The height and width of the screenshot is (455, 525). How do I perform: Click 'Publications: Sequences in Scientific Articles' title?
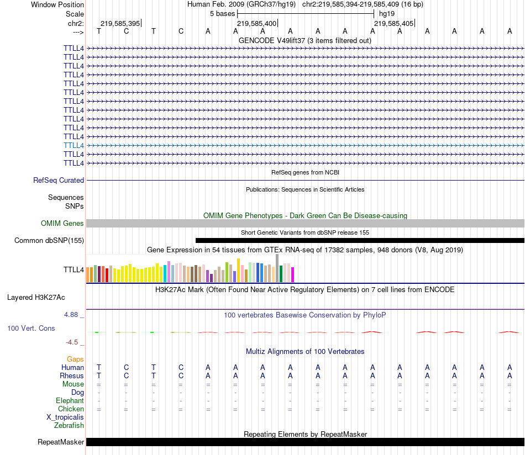[x=305, y=189]
